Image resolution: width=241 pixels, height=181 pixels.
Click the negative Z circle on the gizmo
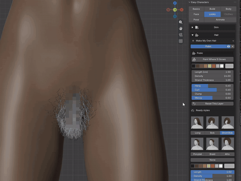[175, 17]
